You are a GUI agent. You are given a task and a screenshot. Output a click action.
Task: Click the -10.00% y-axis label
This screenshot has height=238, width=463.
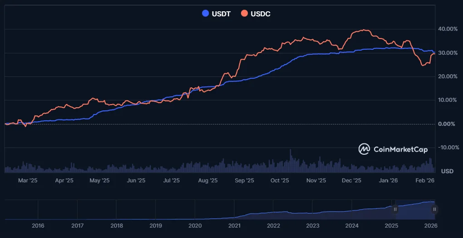[x=447, y=148]
